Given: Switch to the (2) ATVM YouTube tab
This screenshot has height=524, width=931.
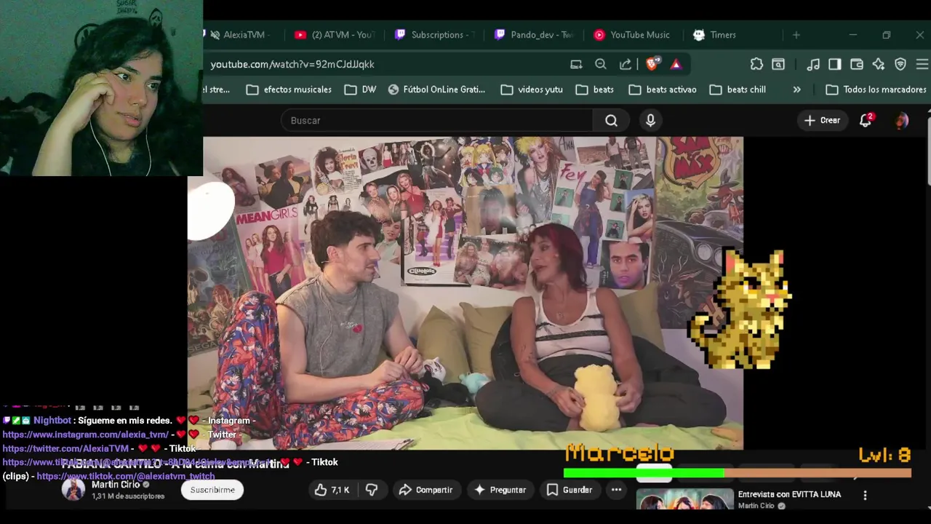Looking at the screenshot, I should 335,35.
